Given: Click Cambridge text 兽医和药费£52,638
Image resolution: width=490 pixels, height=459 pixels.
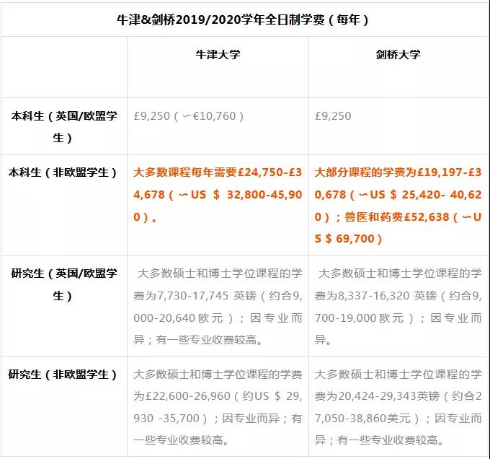Looking at the screenshot, I should [396, 217].
